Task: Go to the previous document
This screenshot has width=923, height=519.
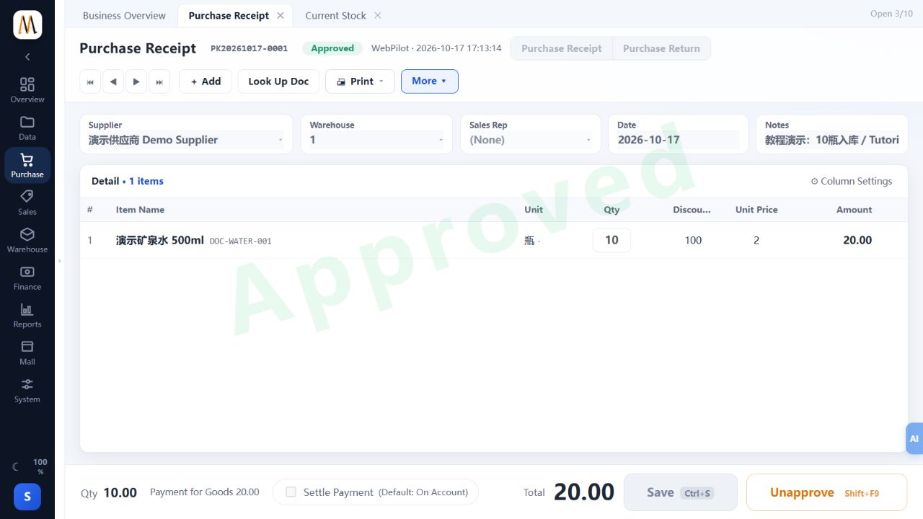Action: point(113,81)
